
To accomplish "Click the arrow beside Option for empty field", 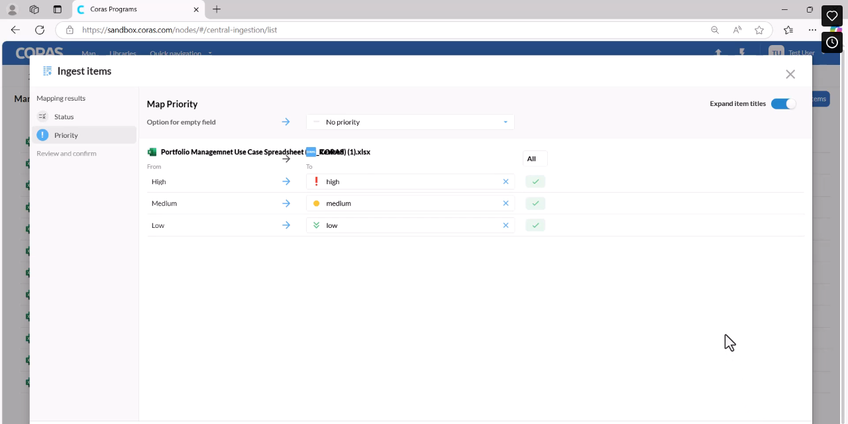I will (286, 122).
